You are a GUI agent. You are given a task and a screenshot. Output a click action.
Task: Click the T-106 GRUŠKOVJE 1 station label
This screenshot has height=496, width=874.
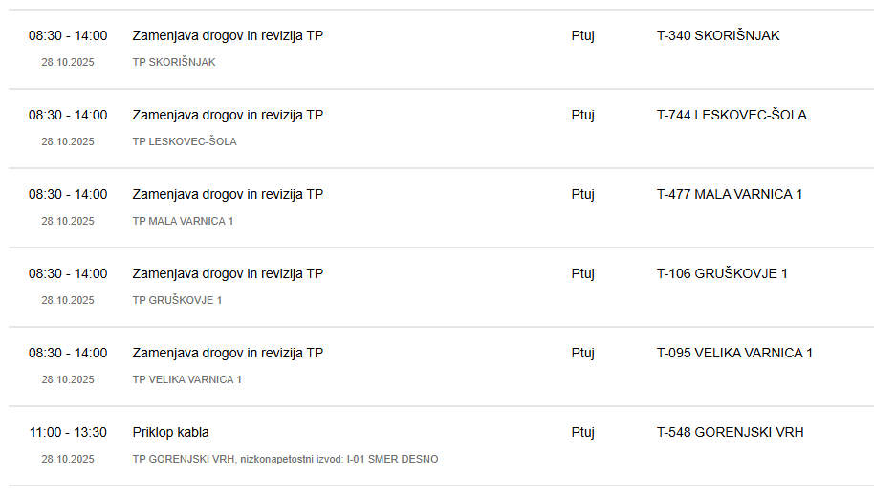[x=722, y=274]
